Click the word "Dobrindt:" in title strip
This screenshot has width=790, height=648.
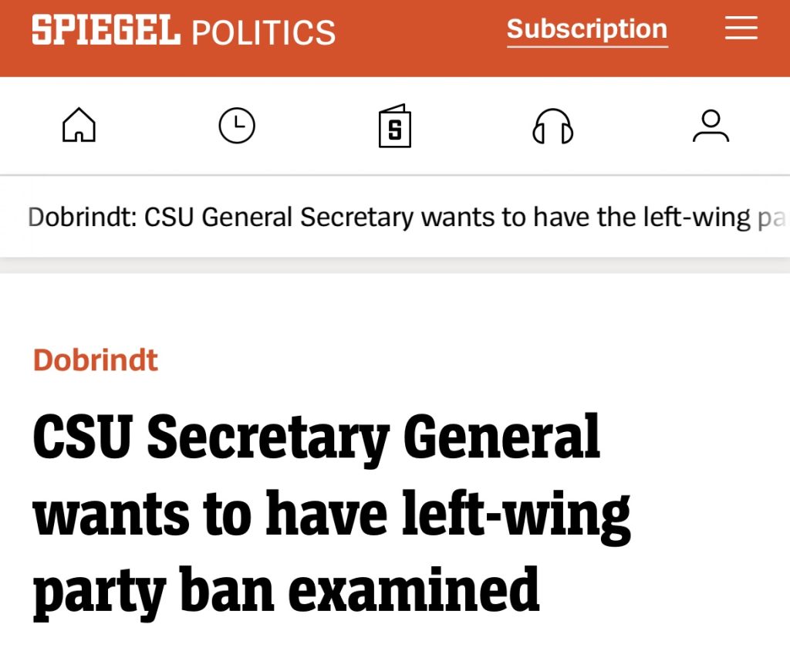point(83,218)
